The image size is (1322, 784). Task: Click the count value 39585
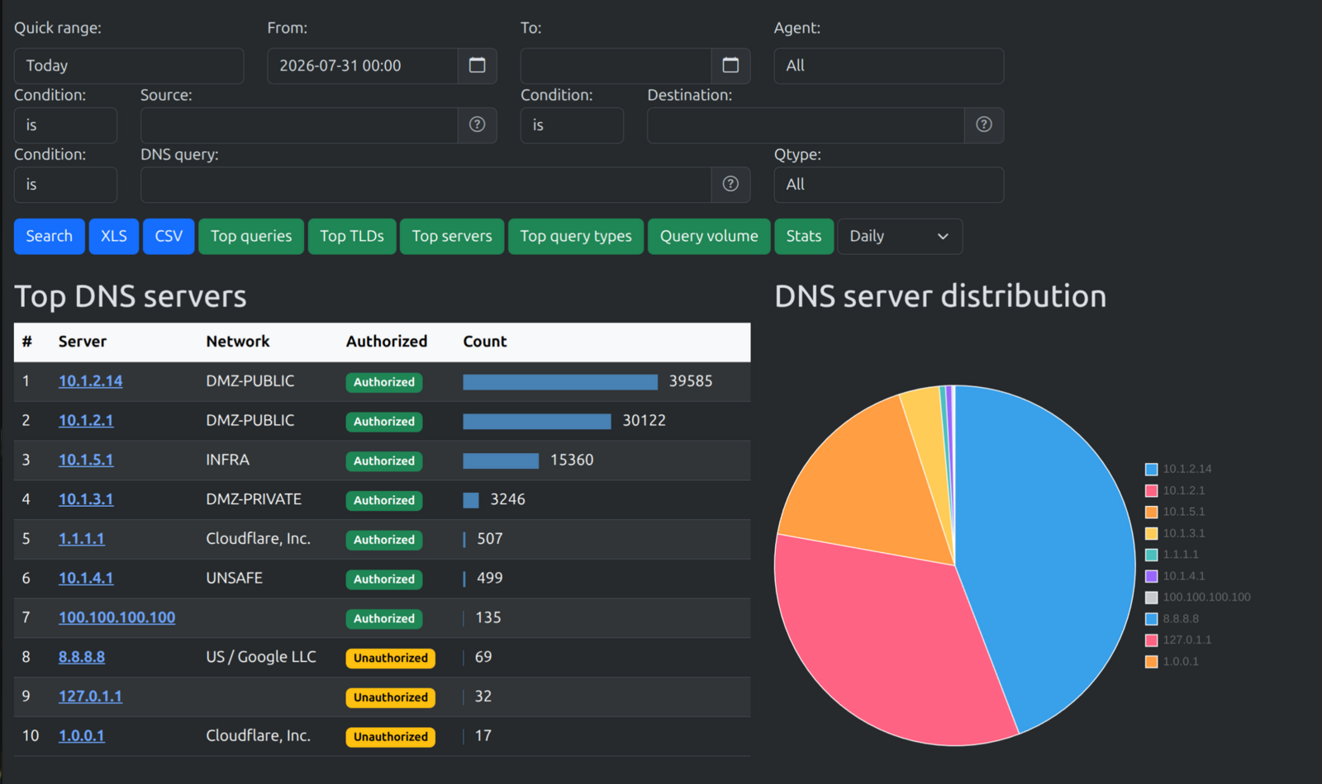click(691, 381)
